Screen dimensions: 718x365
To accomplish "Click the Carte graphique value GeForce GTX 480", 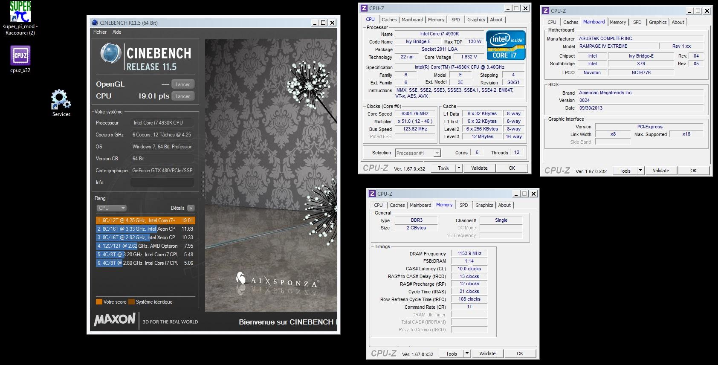I will pos(162,171).
